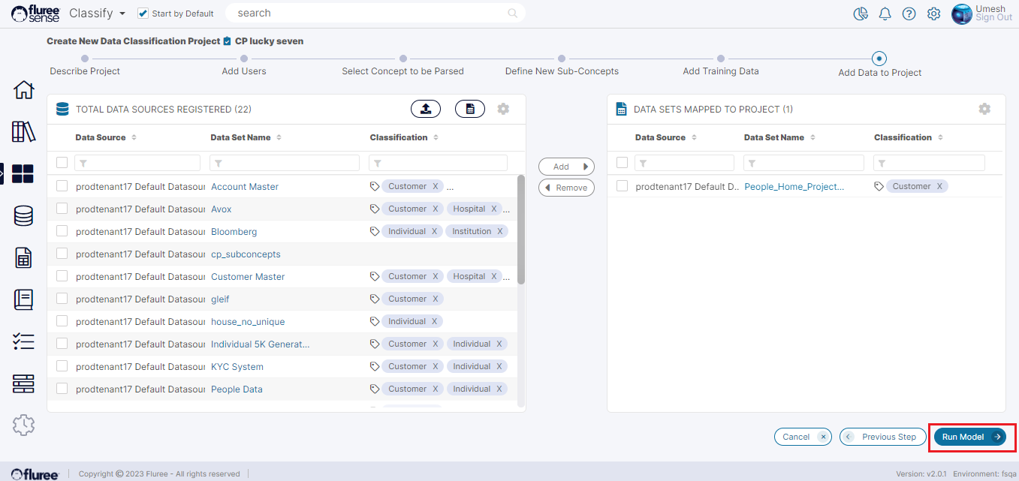Jump to Describe Project step
The image size is (1019, 481).
point(85,59)
